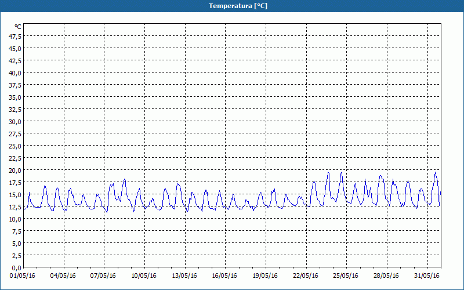Click the 5,0 y-axis label
The height and width of the screenshot is (290, 464).
pyautogui.click(x=17, y=244)
